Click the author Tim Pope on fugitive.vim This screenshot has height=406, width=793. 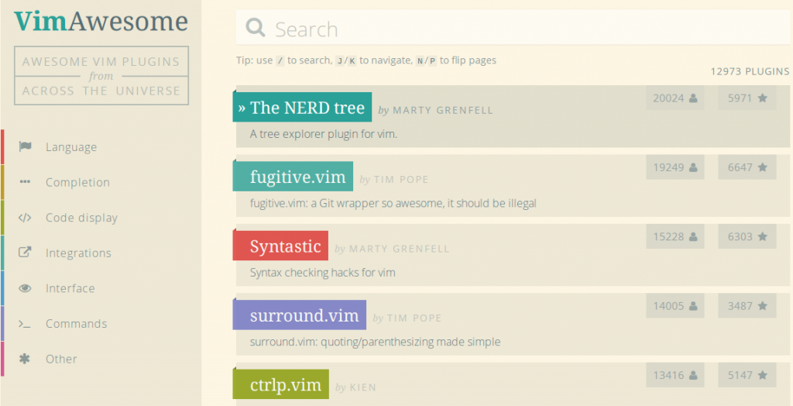(x=401, y=180)
